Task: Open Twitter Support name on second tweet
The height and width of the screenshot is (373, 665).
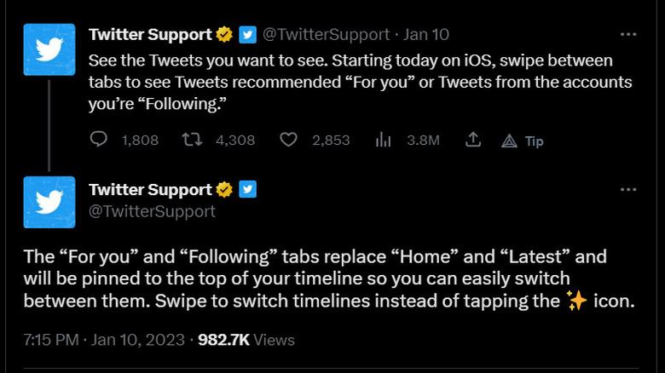Action: [150, 189]
